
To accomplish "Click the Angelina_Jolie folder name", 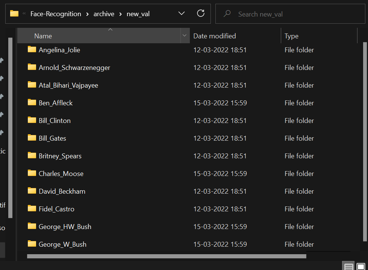I will [59, 50].
